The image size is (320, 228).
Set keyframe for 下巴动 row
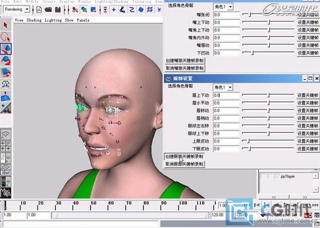[x=308, y=53]
